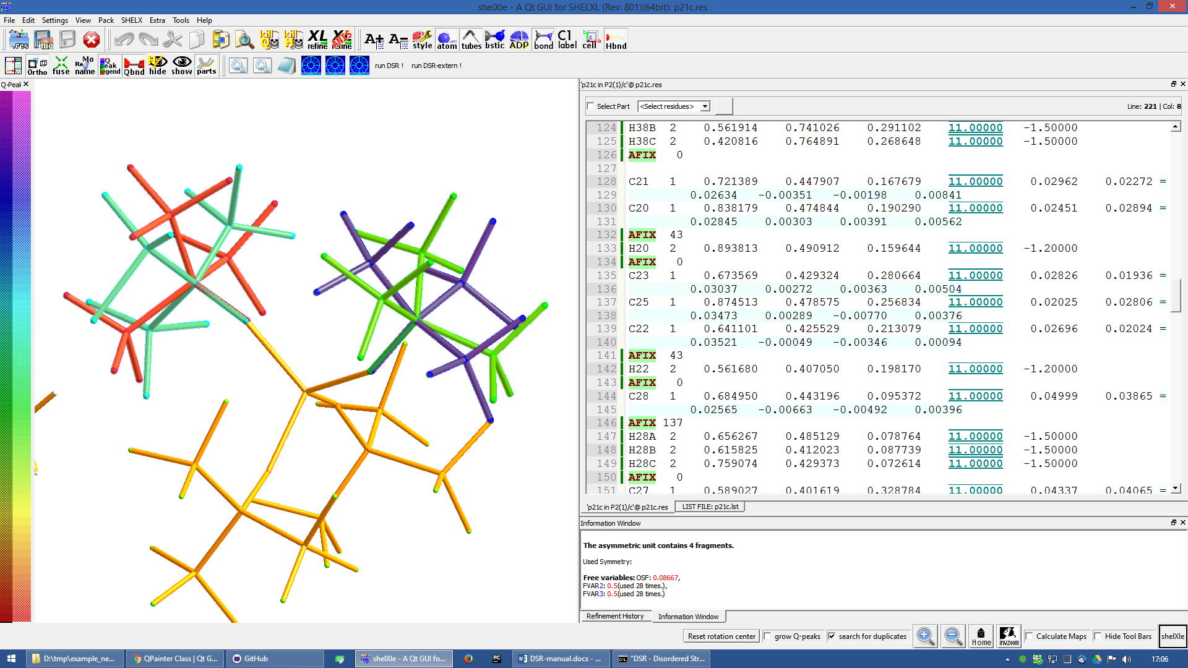Toggle ADP ellipsoid display icon
1188x668 pixels.
(519, 40)
